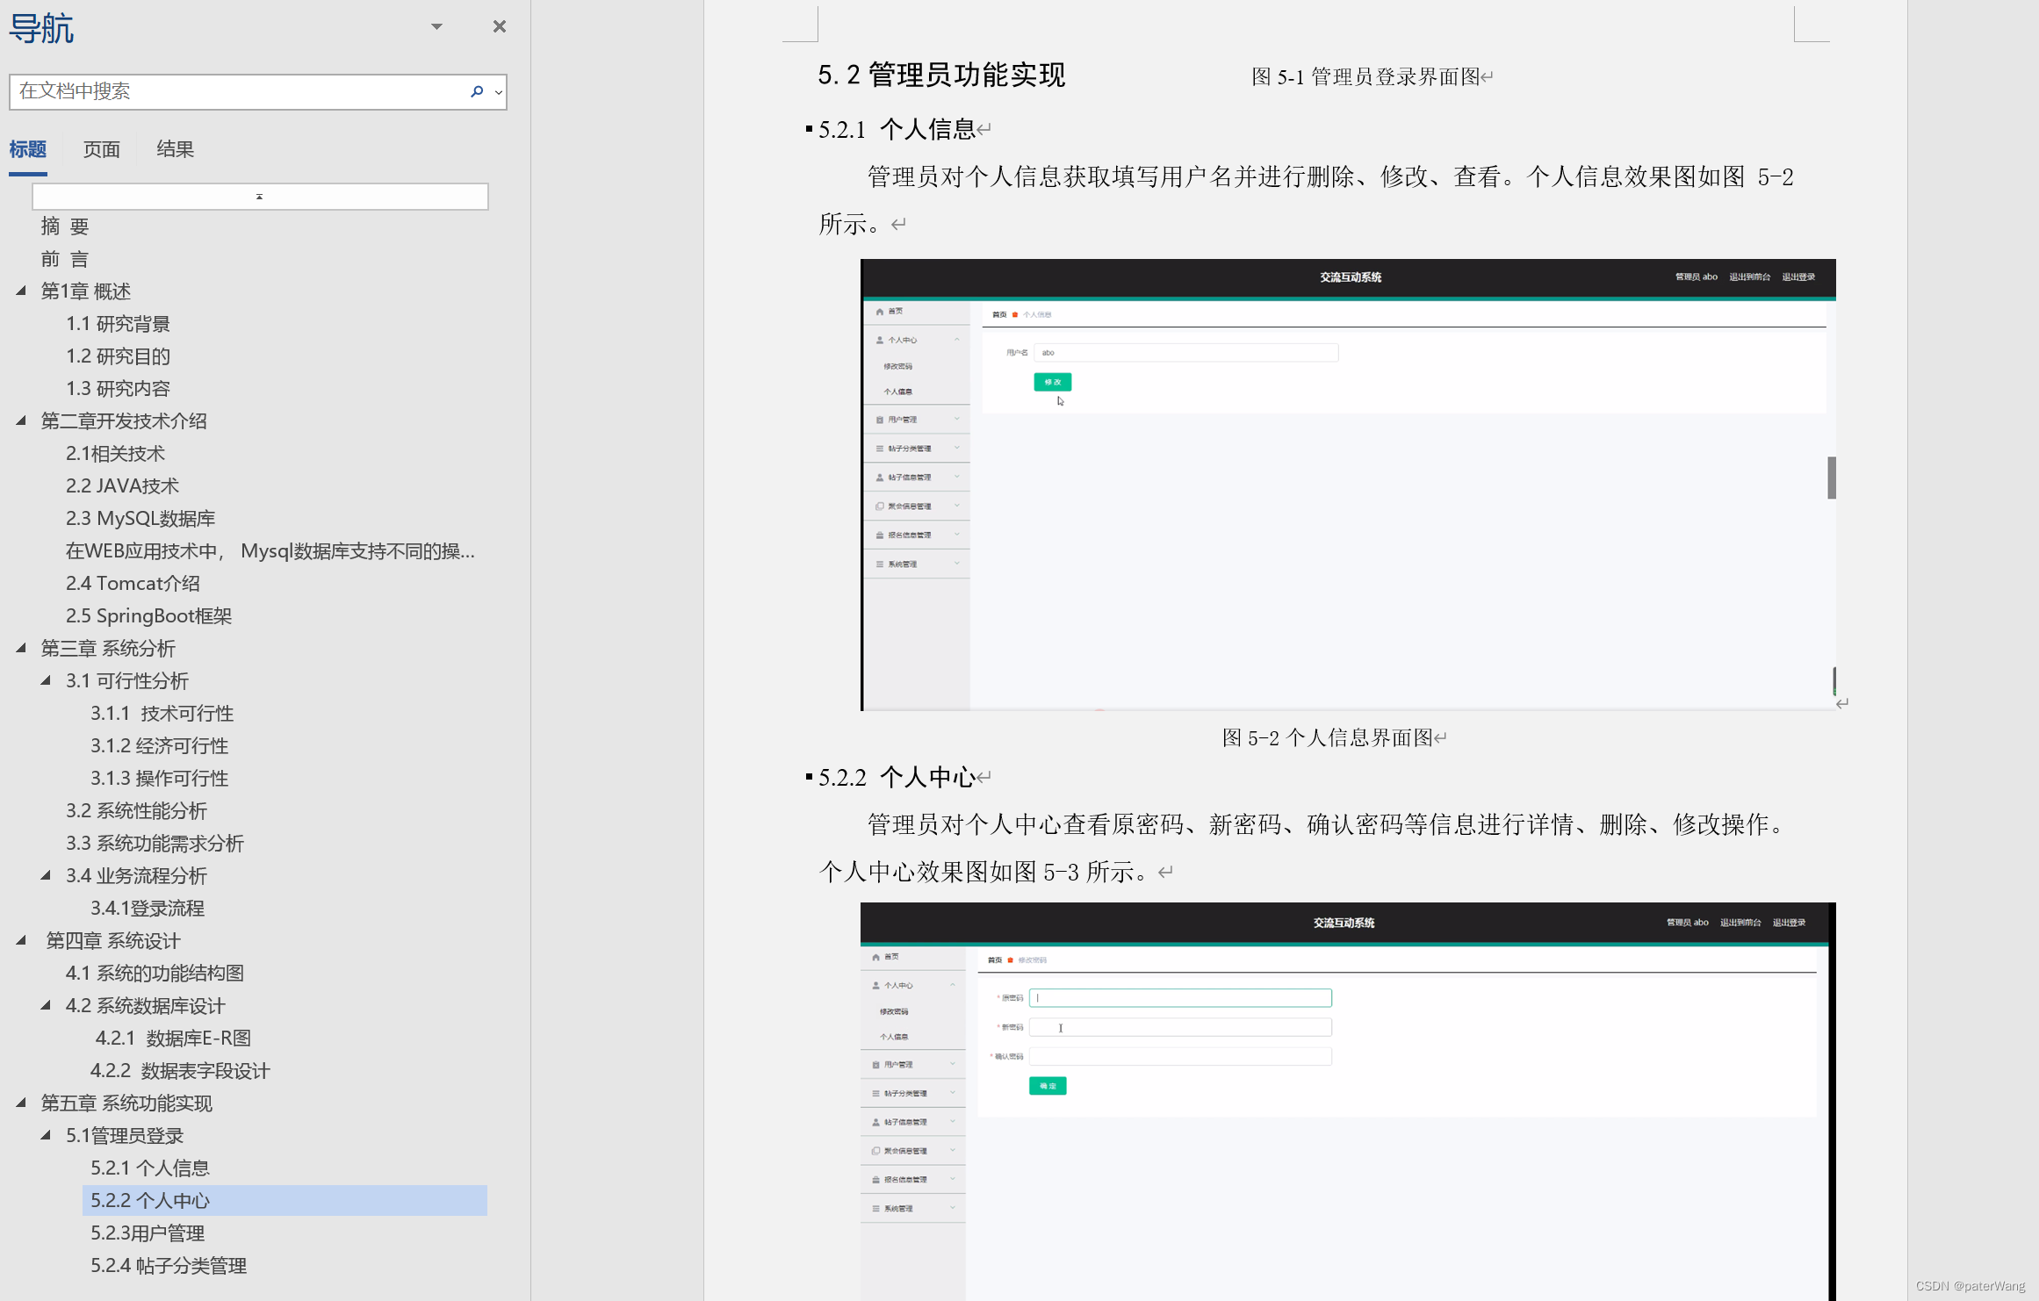2039x1301 pixels.
Task: Collapse the 3.1 可行性分析 heading
Action: click(46, 680)
